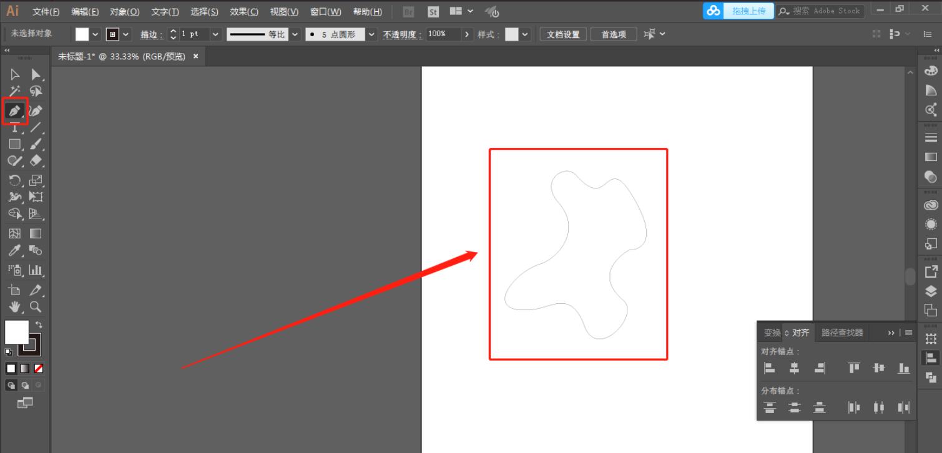The image size is (942, 453).
Task: Select the Line Segment tool
Action: pyautogui.click(x=36, y=128)
